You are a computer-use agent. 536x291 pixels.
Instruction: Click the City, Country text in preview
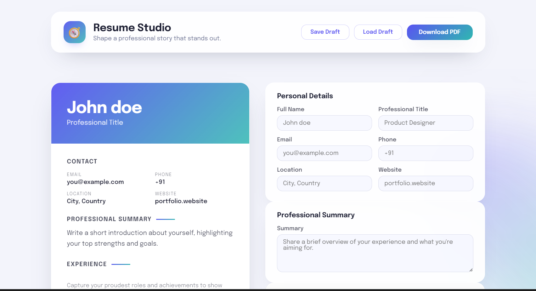pyautogui.click(x=86, y=201)
